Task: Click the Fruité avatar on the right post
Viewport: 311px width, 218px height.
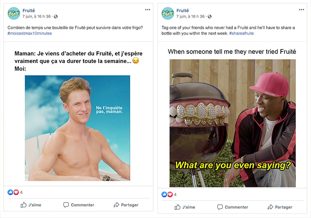Action: click(167, 13)
